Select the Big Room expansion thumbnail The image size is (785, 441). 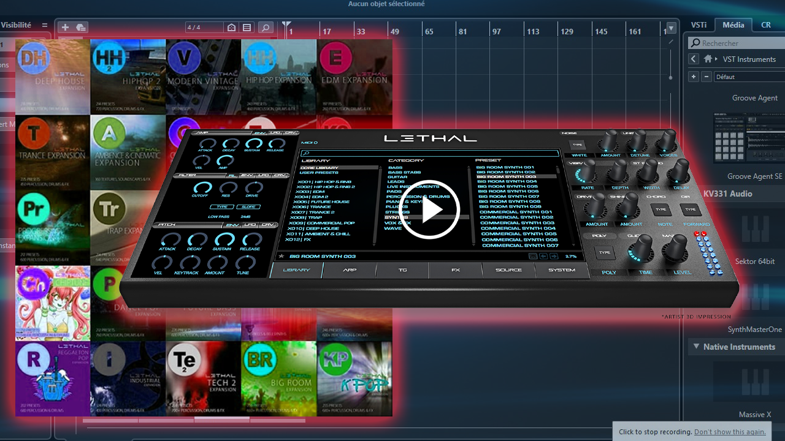(x=279, y=379)
